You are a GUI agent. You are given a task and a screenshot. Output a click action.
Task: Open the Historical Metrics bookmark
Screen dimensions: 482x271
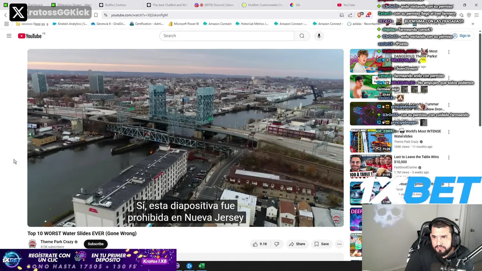(x=252, y=24)
